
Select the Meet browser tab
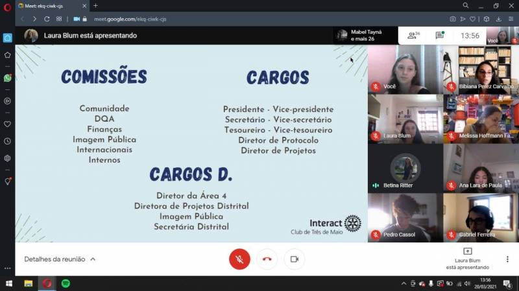[51, 6]
